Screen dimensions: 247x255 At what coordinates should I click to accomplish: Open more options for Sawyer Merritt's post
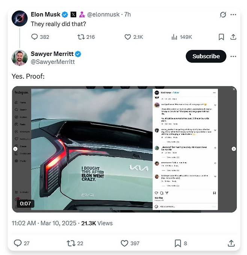tap(233, 56)
